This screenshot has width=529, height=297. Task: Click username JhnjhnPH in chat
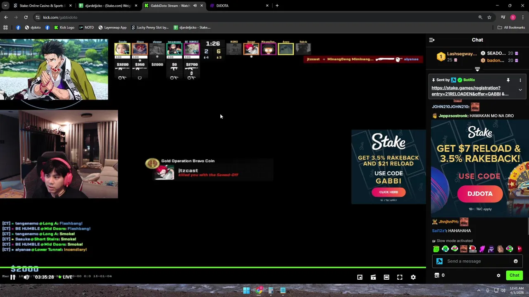click(x=448, y=222)
